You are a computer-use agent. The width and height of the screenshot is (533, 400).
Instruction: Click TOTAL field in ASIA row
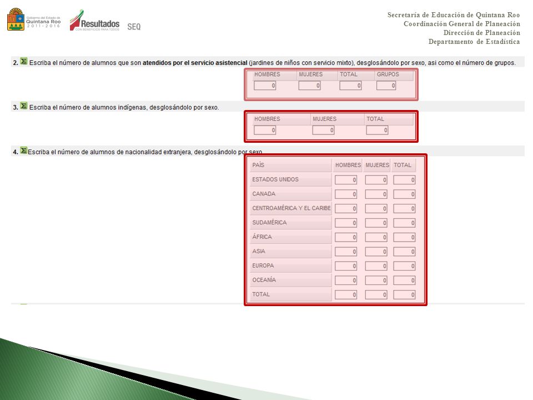[404, 252]
